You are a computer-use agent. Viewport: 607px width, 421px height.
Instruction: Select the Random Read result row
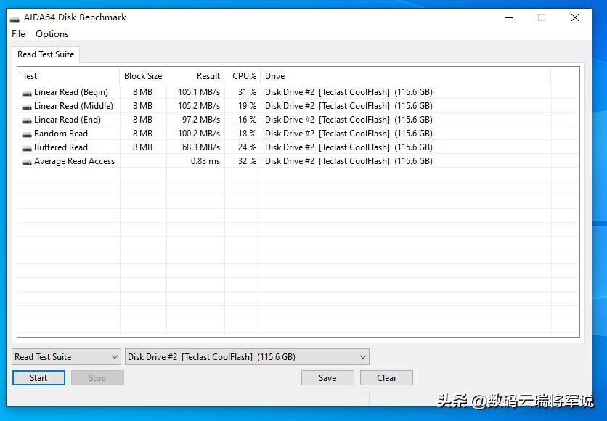click(x=109, y=134)
